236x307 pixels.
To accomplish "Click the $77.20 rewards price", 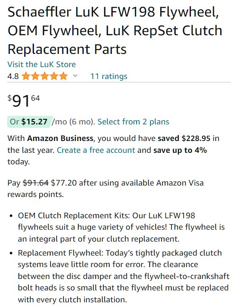I will point(64,183).
